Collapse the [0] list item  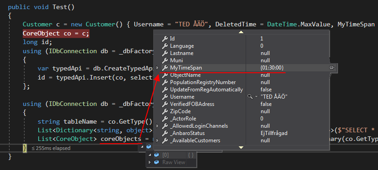tap(150, 155)
